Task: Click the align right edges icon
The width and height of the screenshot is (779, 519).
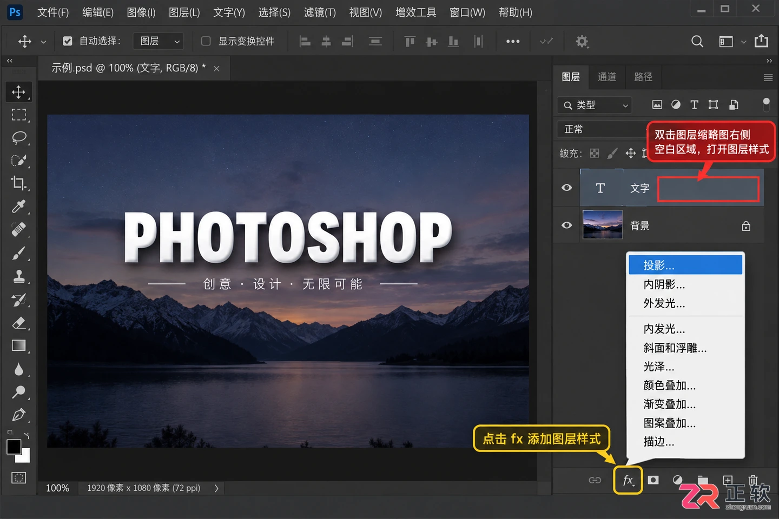Action: click(x=347, y=42)
